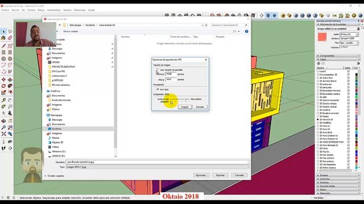Pick the Paint Bucket tool
Viewport: 364px width, 204px height.
point(3,38)
